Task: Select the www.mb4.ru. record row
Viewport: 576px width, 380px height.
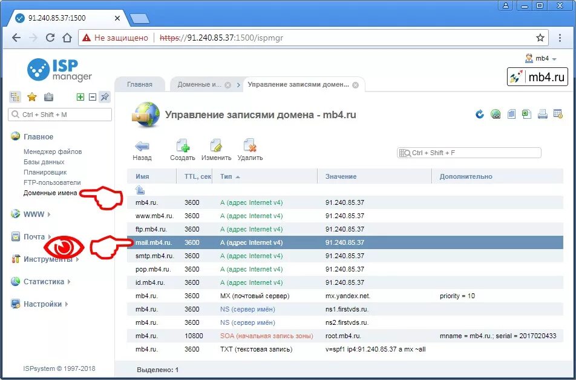Action: point(345,216)
